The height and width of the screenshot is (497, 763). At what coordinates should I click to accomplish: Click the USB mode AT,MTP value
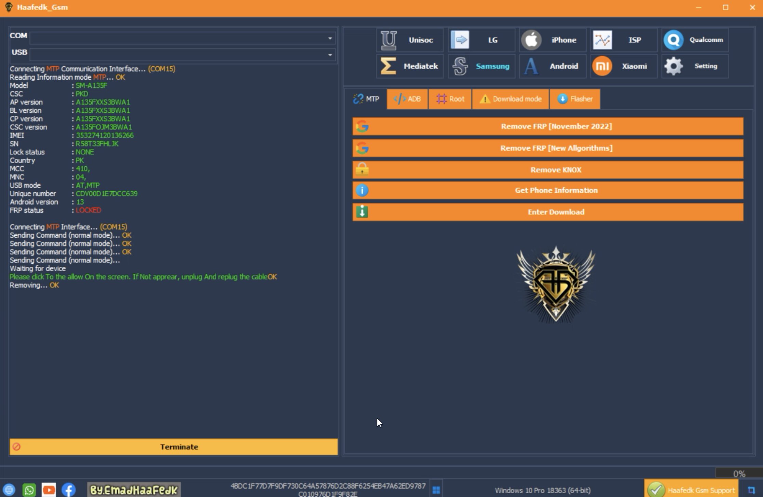tap(88, 185)
